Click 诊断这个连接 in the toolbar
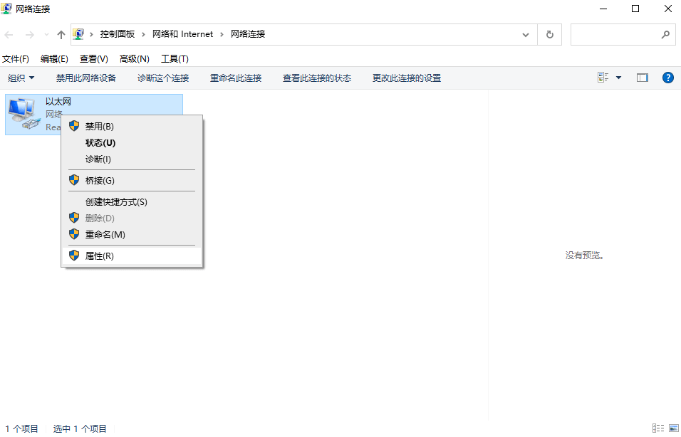This screenshot has width=681, height=437. point(162,77)
